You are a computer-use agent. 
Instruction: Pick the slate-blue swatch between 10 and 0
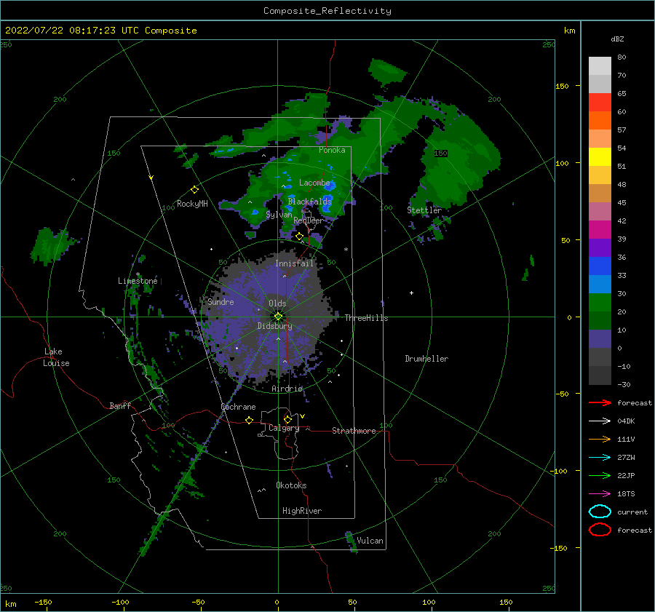click(x=600, y=339)
